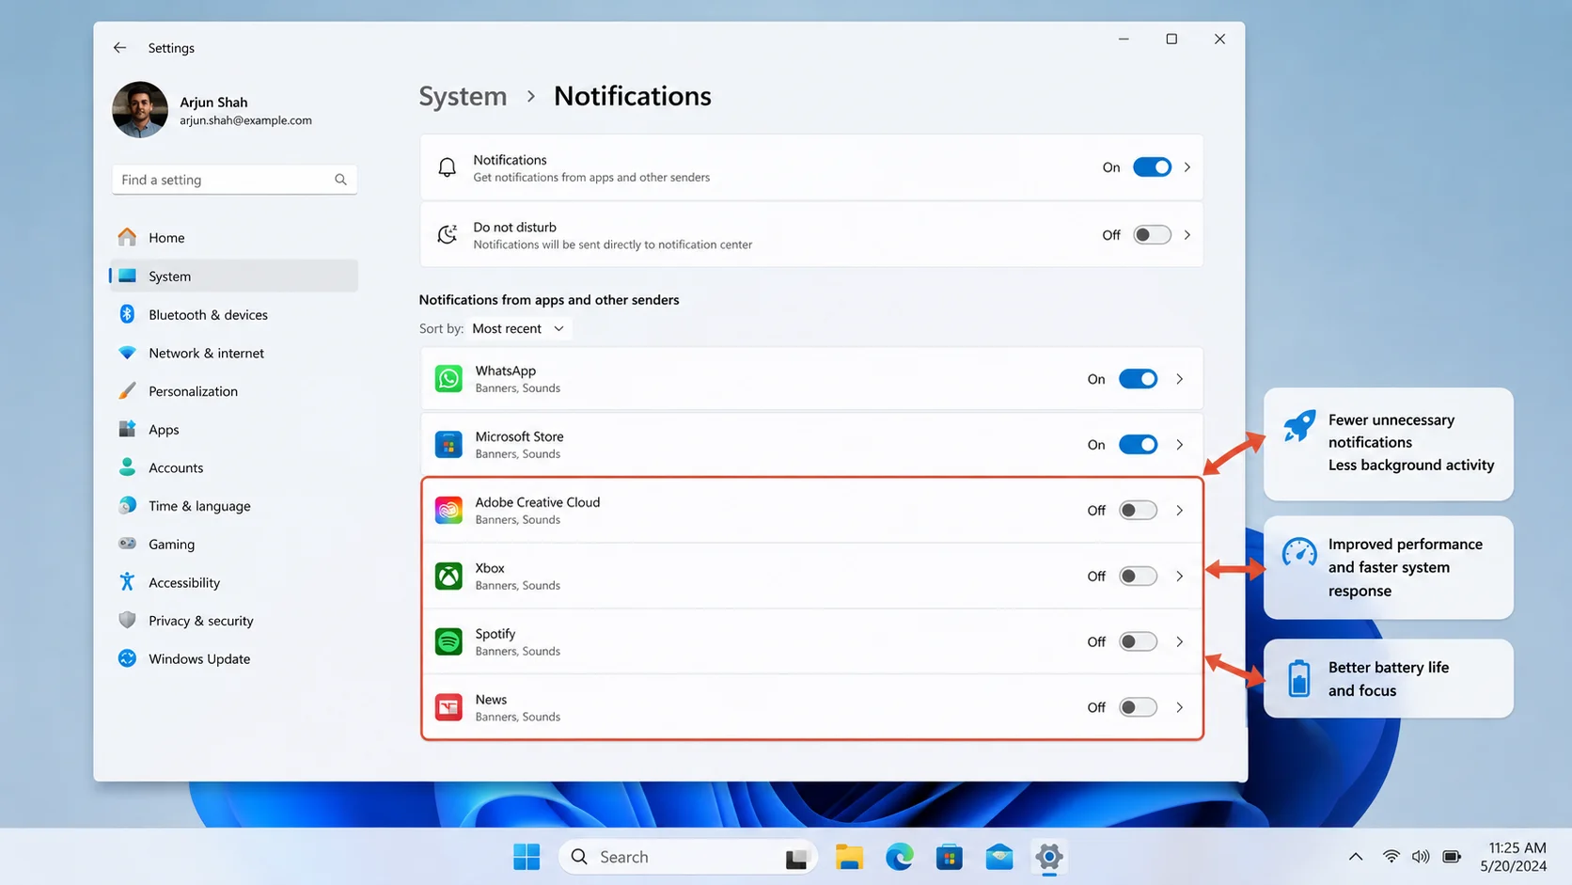The width and height of the screenshot is (1572, 885).
Task: Click the Xbox app icon
Action: (x=448, y=576)
